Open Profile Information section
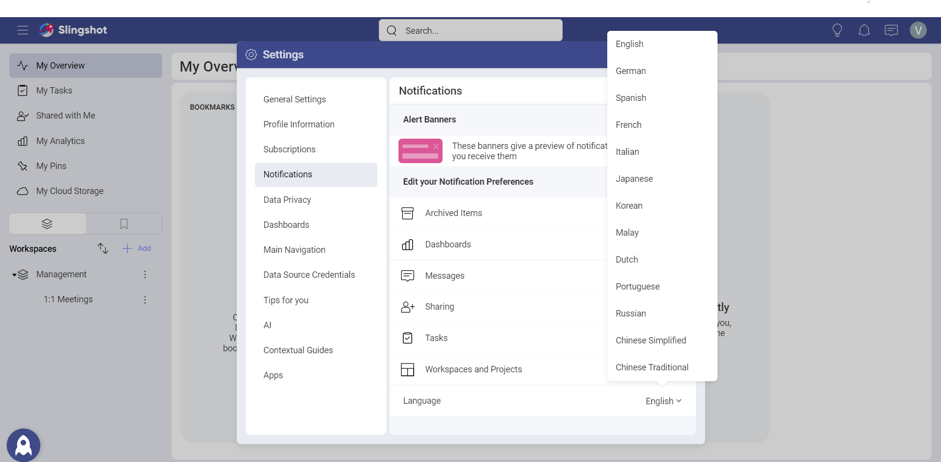Image resolution: width=941 pixels, height=462 pixels. pos(316,124)
